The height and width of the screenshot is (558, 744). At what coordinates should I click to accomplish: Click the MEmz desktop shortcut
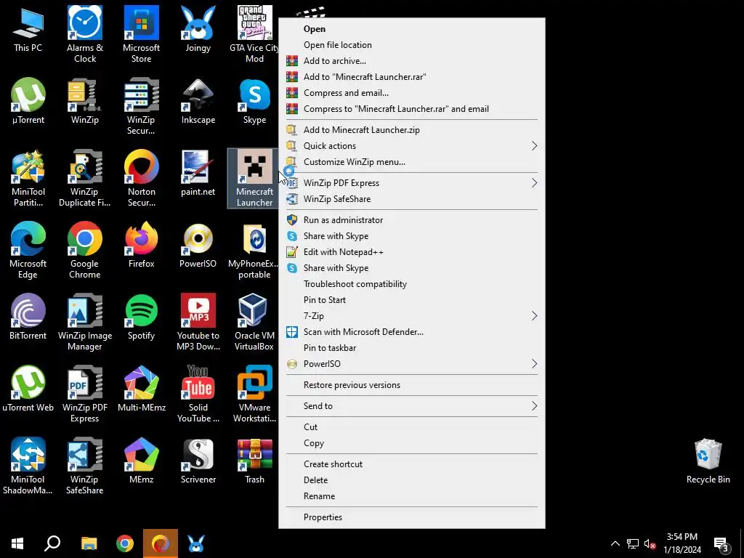142,461
